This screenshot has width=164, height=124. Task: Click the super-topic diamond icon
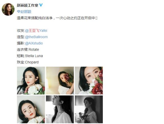click(x=19, y=12)
